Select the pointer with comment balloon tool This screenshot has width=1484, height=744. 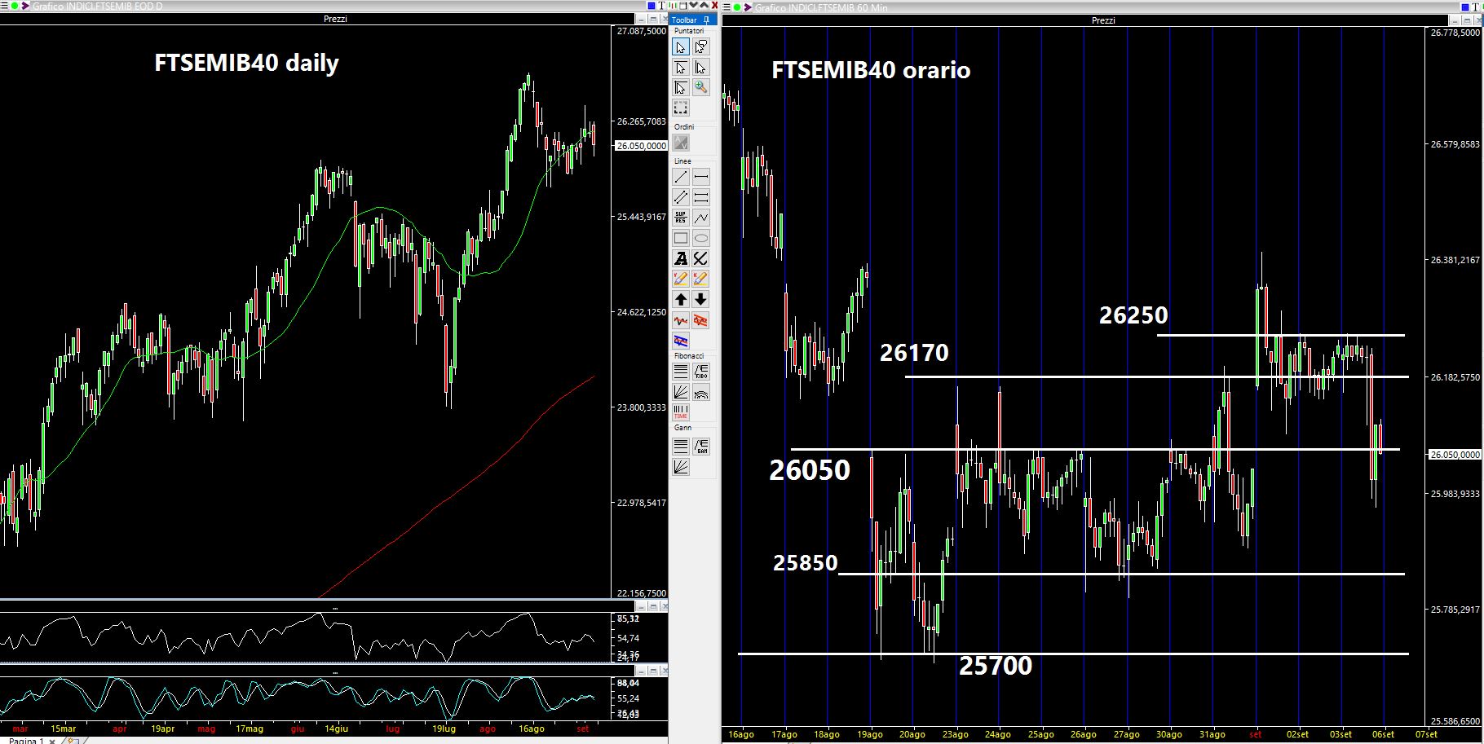tap(700, 47)
